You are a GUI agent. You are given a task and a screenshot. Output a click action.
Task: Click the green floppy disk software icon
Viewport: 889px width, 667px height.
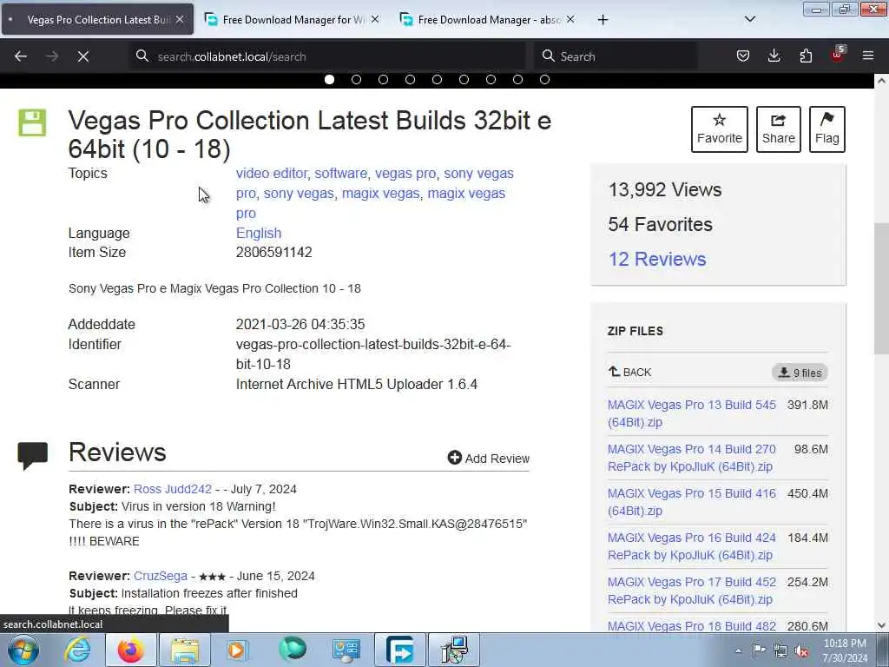[x=32, y=122]
